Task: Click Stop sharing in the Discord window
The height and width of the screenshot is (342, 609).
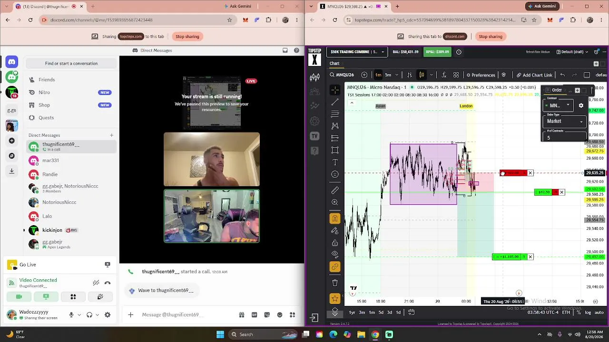Action: tap(187, 37)
